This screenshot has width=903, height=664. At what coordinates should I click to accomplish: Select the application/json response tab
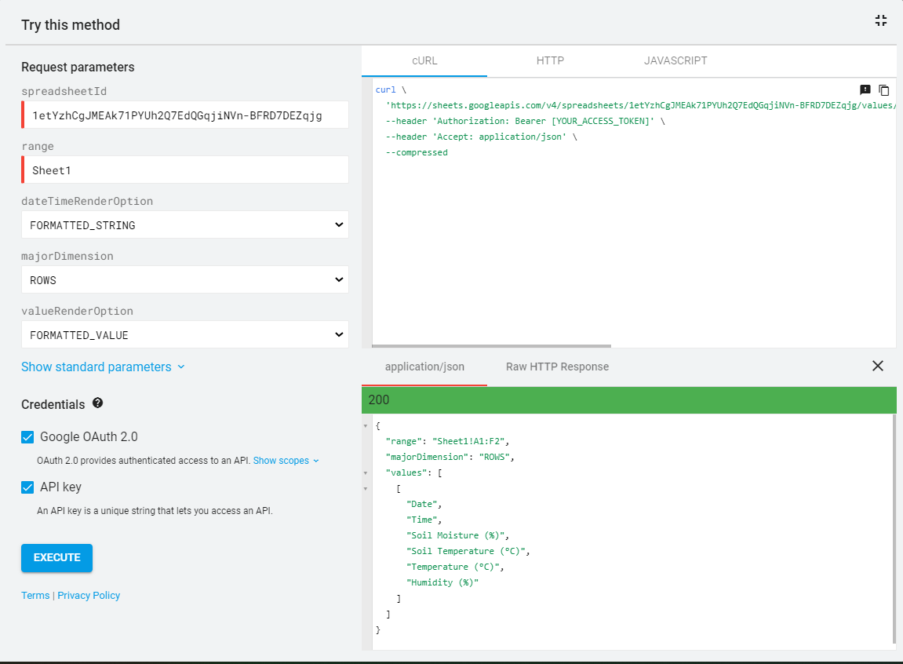click(x=424, y=367)
